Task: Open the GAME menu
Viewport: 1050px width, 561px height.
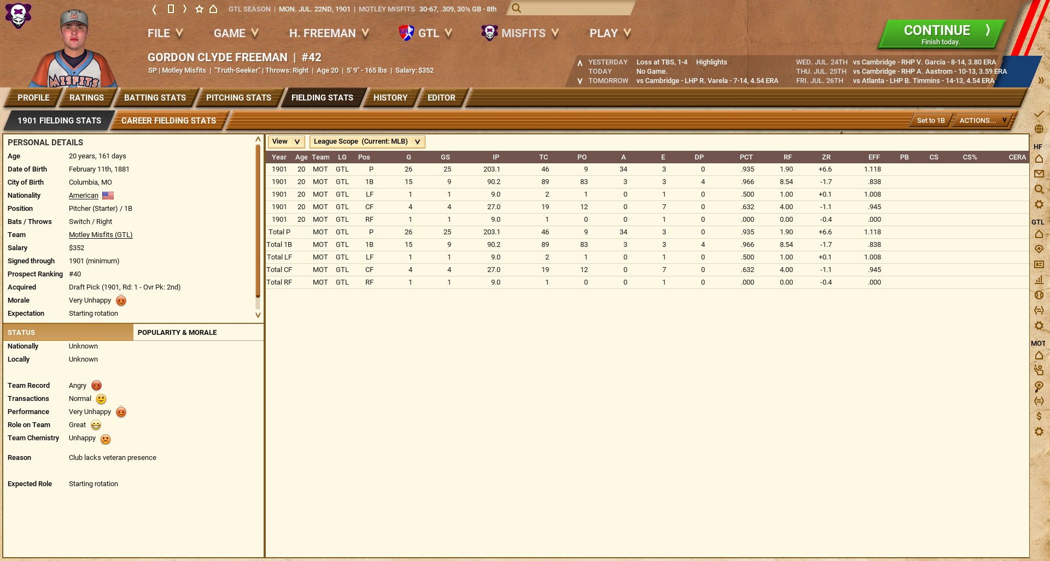Action: [x=236, y=33]
